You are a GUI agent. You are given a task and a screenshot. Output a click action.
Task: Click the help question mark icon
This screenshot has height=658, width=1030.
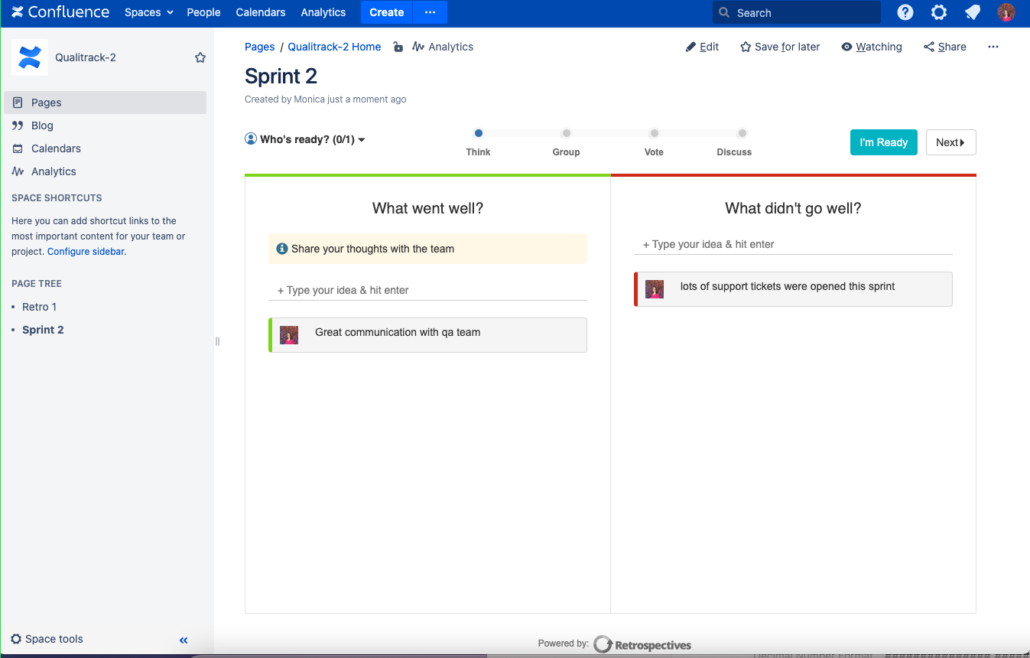tap(905, 12)
